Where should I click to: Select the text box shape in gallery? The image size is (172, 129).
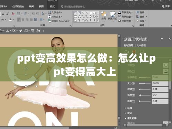75,13
